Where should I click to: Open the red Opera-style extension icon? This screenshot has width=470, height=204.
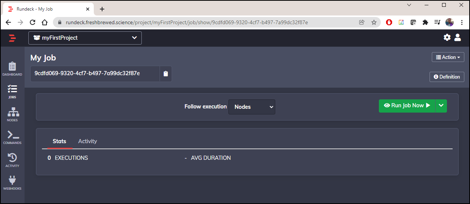[x=389, y=22]
